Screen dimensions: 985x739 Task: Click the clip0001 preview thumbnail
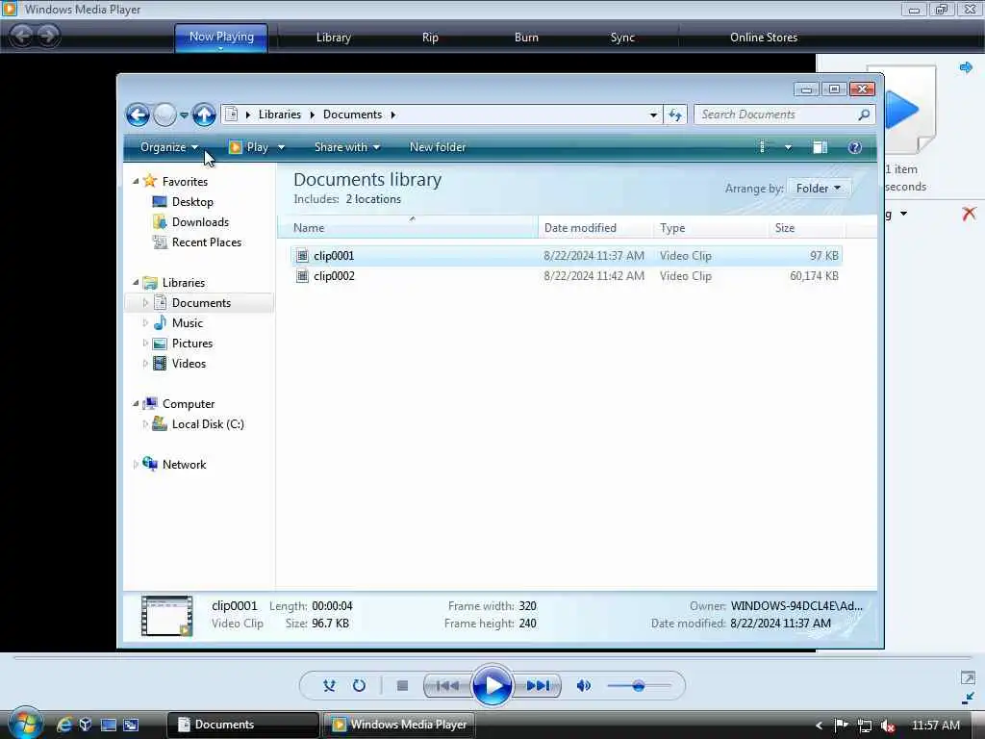167,616
